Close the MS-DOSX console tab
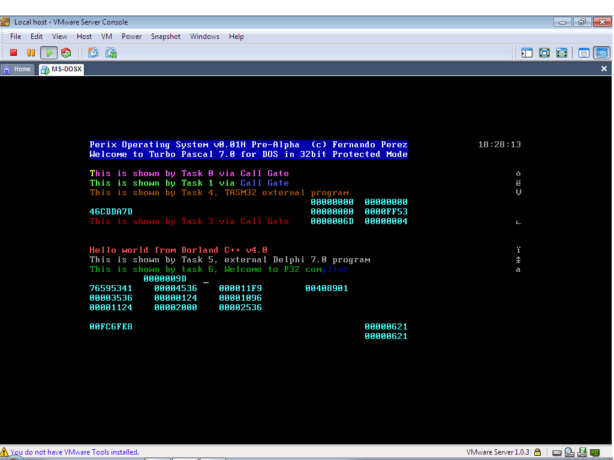Image resolution: width=614 pixels, height=460 pixels. pyautogui.click(x=604, y=68)
